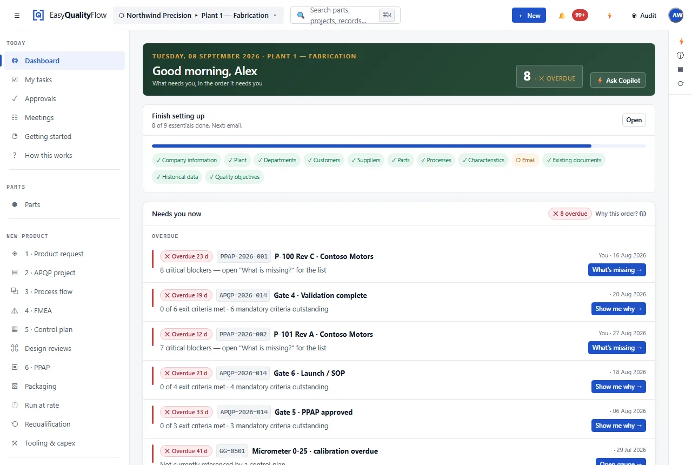Click P-100 Rev C · Contoso Motors
Image resolution: width=692 pixels, height=465 pixels.
324,257
